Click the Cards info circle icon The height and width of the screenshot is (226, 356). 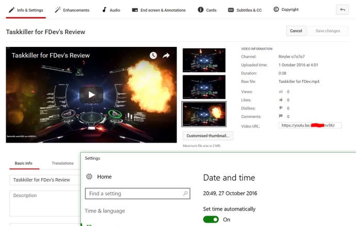tap(201, 9)
